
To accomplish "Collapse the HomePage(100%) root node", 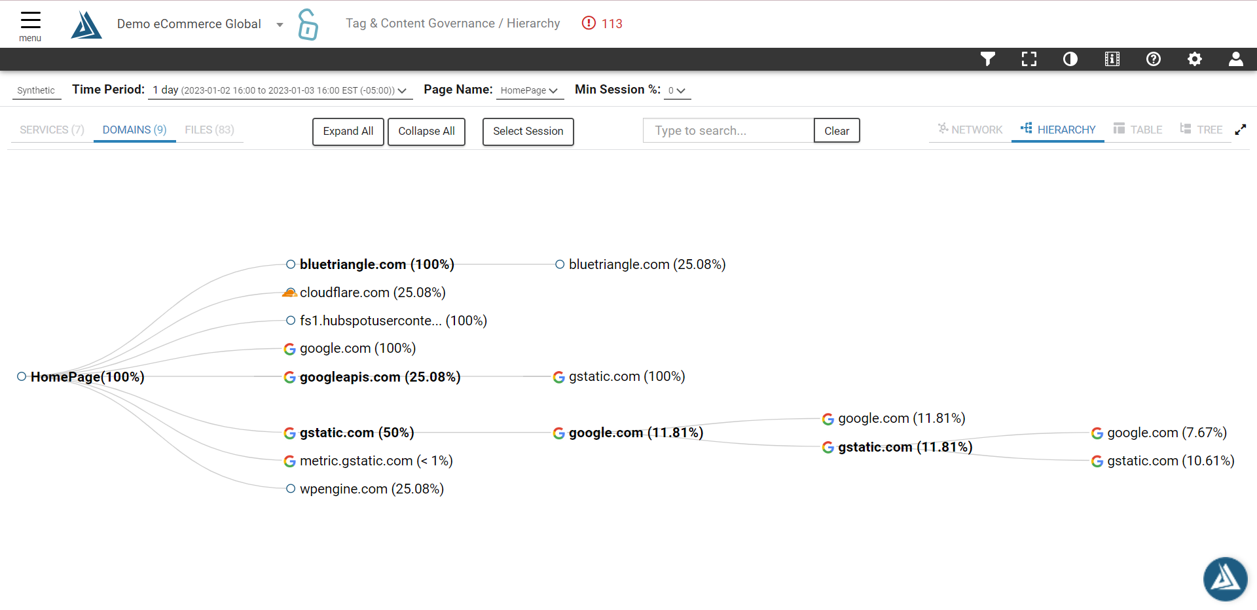I will [81, 377].
